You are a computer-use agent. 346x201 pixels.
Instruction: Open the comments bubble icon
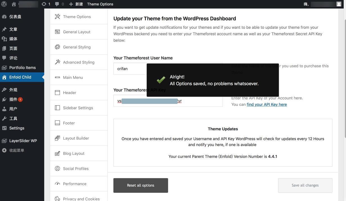point(57,4)
